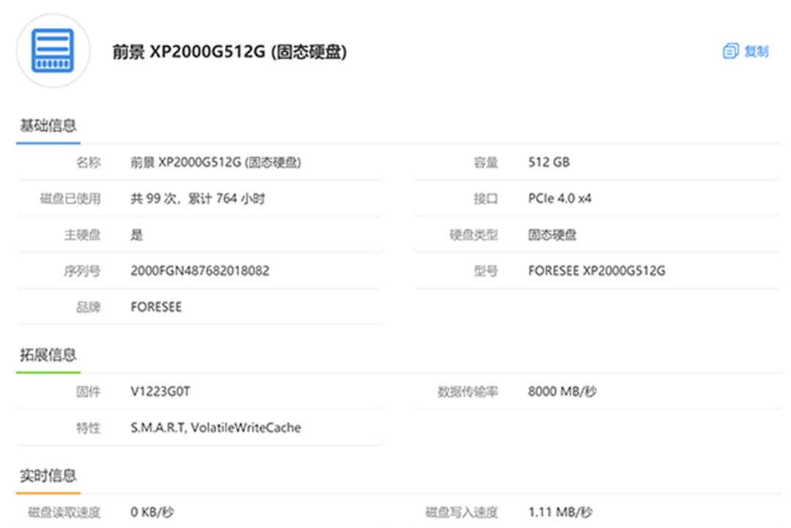The image size is (791, 528).
Task: Click the copy icon beside 复制
Action: (729, 51)
